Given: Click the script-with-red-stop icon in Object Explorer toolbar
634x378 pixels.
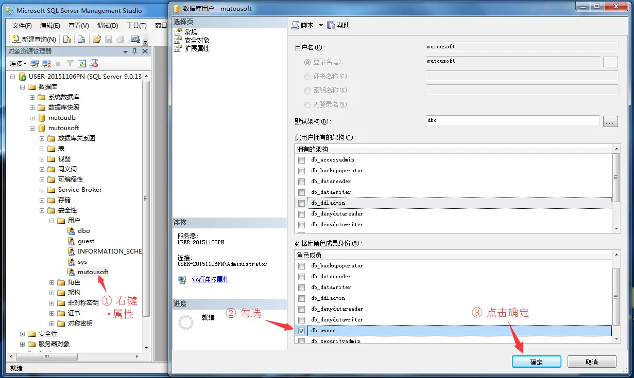Looking at the screenshot, I should 94,63.
